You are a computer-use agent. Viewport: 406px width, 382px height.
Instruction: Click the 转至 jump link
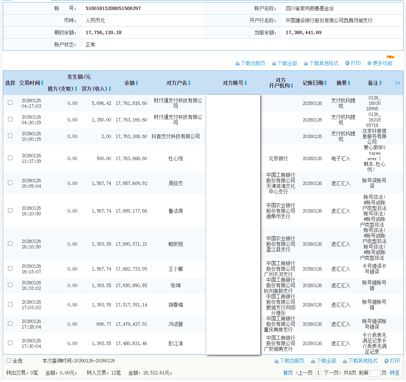point(395,373)
